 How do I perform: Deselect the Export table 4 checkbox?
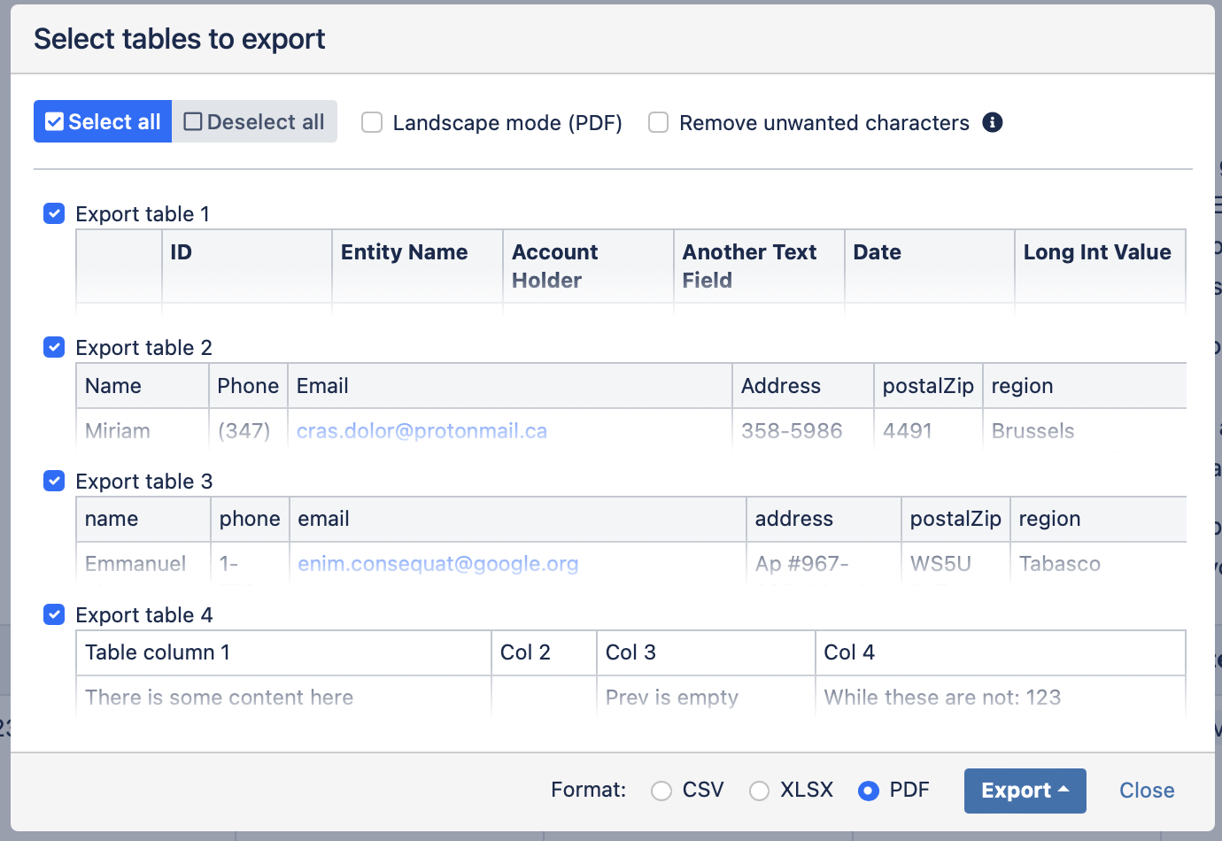click(54, 614)
